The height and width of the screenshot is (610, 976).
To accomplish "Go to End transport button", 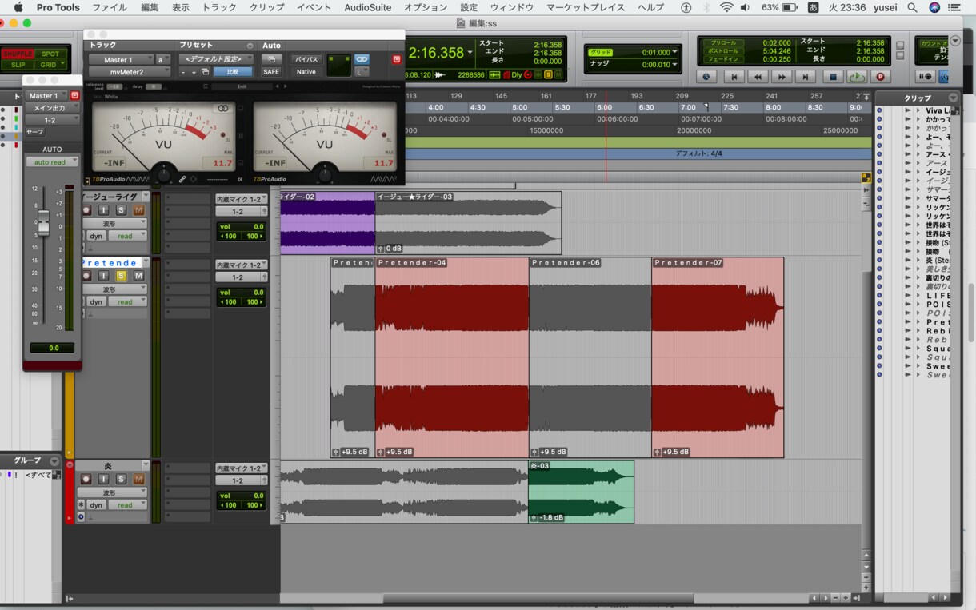I will [806, 77].
